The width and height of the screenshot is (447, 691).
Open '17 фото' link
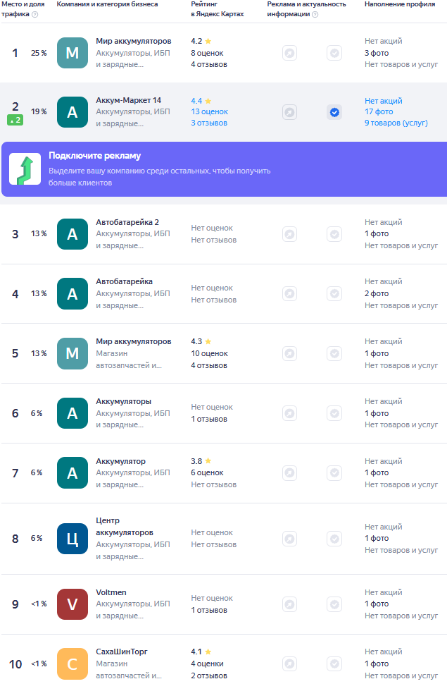point(379,112)
